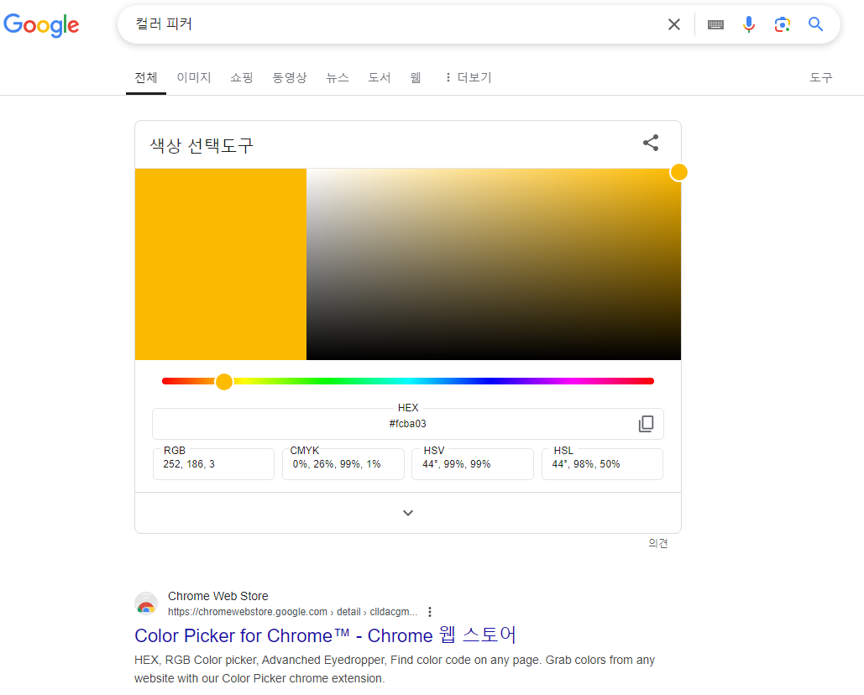Open Google Lens image search

pyautogui.click(x=782, y=24)
